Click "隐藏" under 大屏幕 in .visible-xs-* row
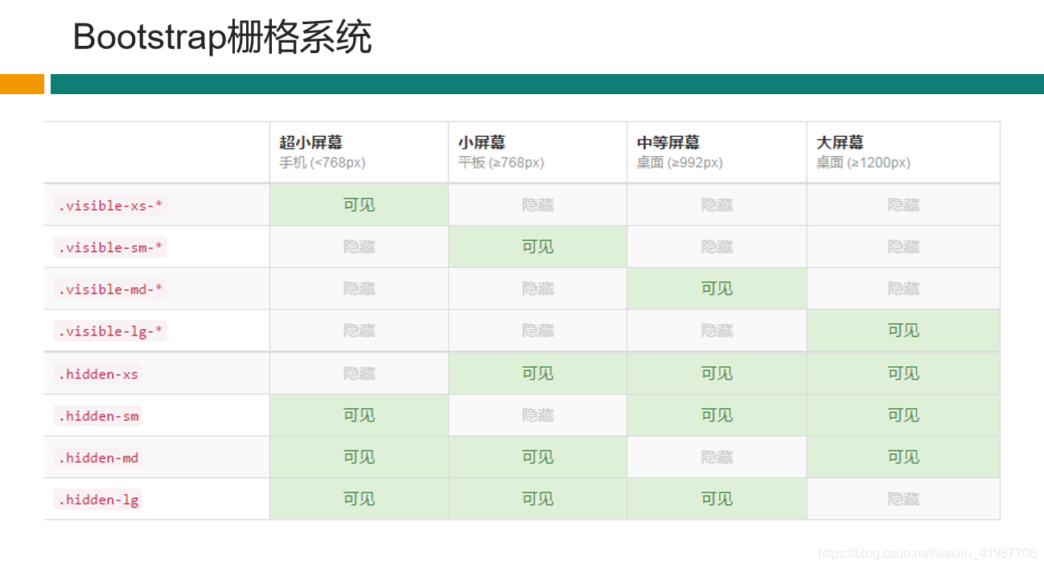 tap(903, 205)
